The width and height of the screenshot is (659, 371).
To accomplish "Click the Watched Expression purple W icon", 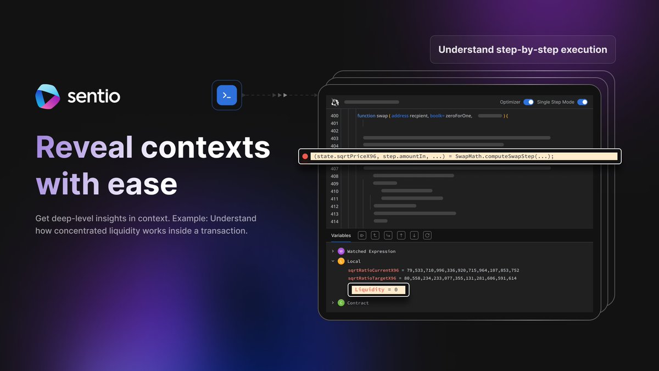I will coord(341,251).
